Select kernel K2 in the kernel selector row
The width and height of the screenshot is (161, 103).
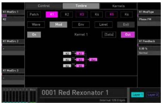coord(67,14)
